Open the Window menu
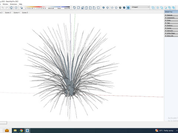178x133 pixels. pos(5,4)
